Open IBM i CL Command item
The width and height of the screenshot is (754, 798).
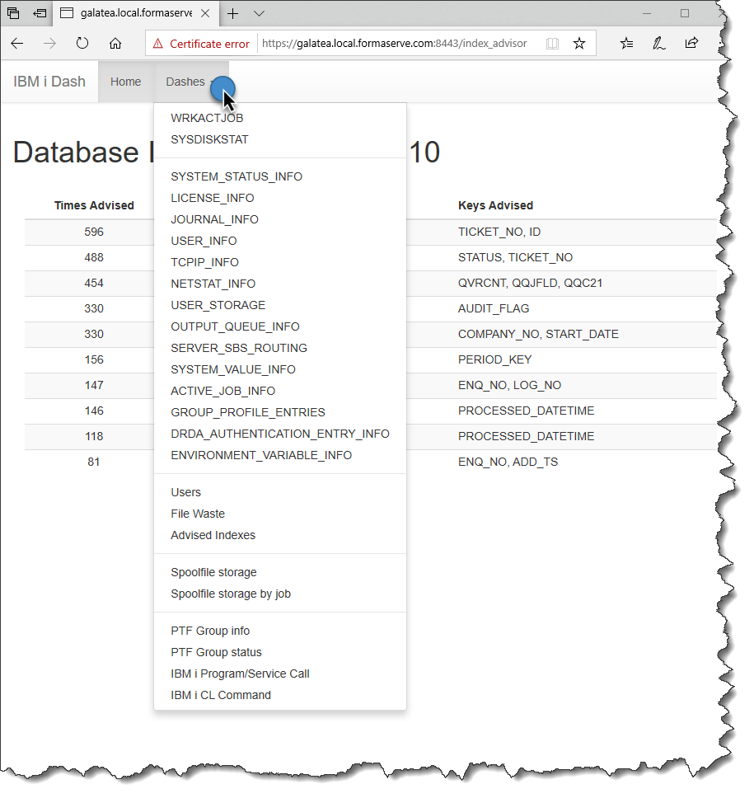221,695
